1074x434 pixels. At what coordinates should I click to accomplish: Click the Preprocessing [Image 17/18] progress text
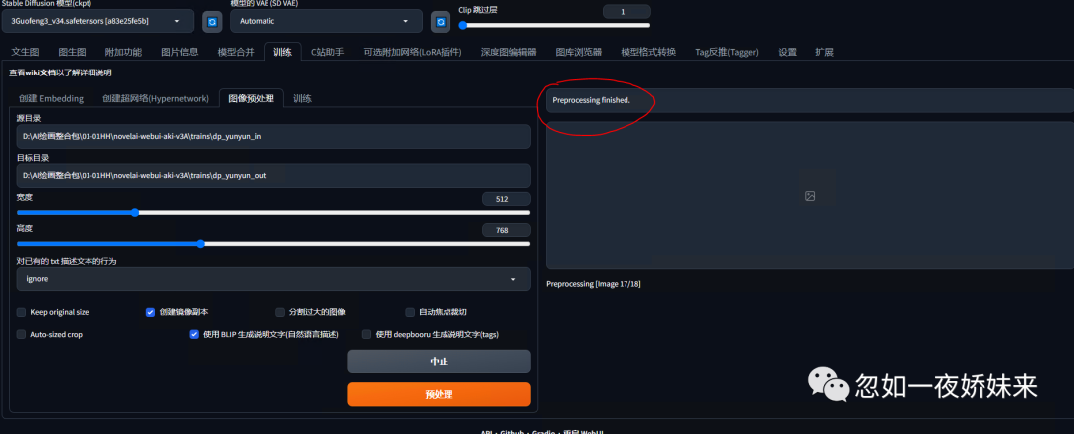(593, 283)
